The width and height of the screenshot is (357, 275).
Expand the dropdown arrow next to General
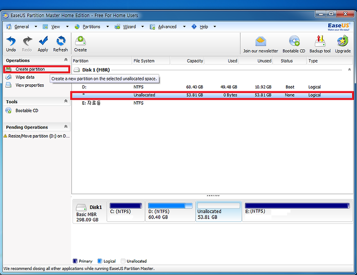[x=36, y=27]
